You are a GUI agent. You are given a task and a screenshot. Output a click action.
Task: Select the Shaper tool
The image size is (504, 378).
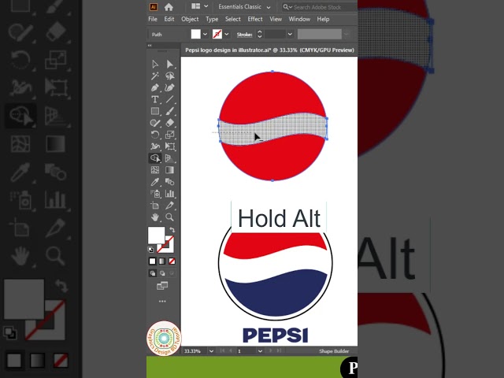point(155,123)
